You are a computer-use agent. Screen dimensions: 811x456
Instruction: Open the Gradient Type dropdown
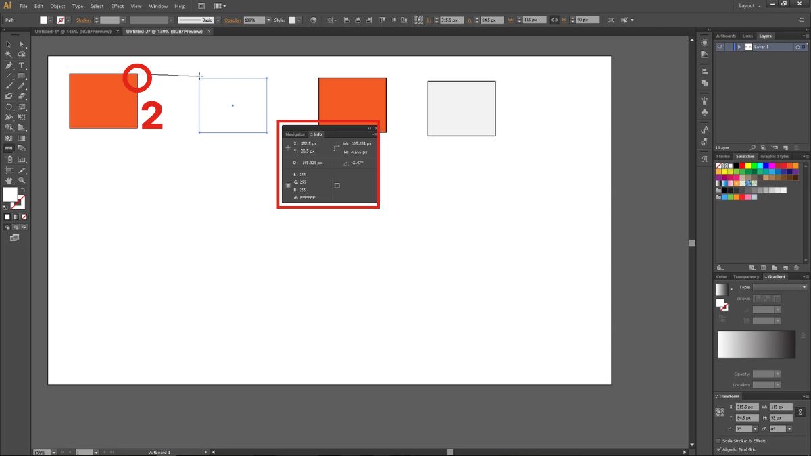[780, 287]
